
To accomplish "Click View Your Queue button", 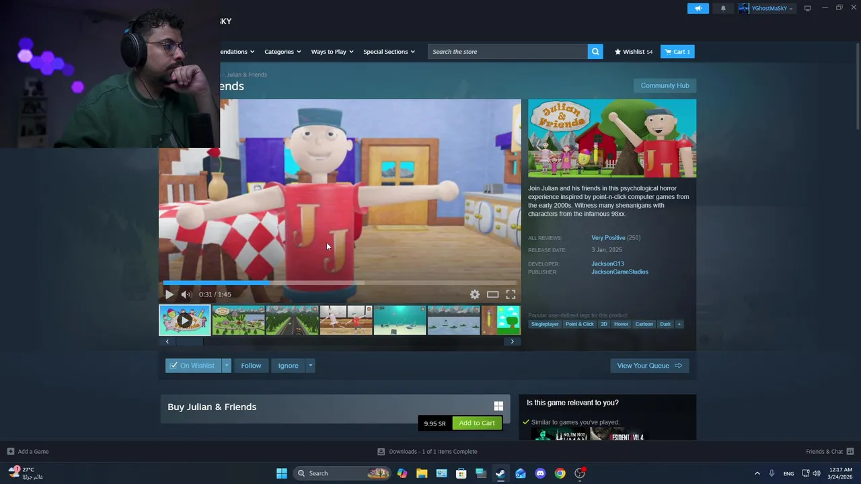I will click(649, 366).
